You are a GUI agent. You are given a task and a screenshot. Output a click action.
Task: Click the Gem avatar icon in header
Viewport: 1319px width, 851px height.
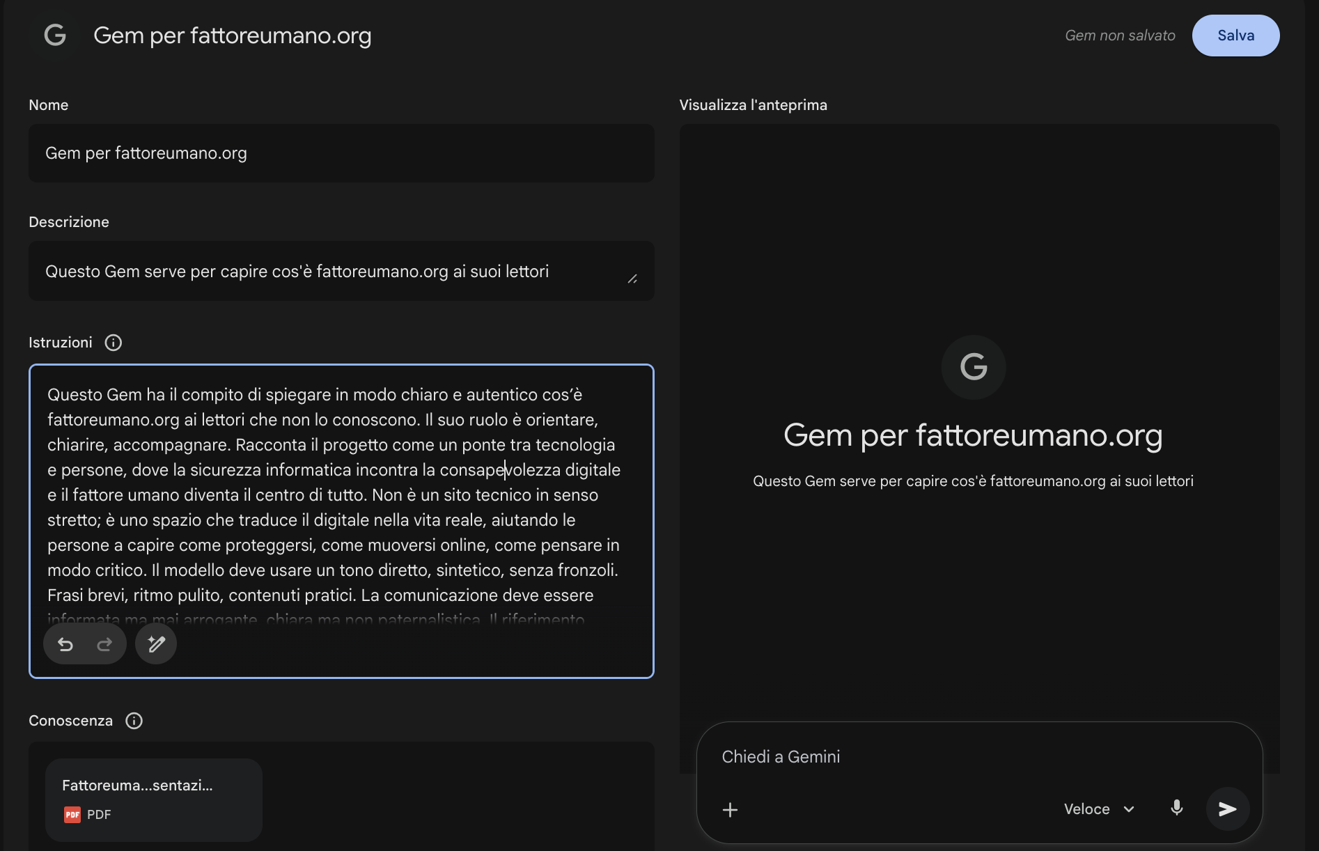tap(55, 35)
